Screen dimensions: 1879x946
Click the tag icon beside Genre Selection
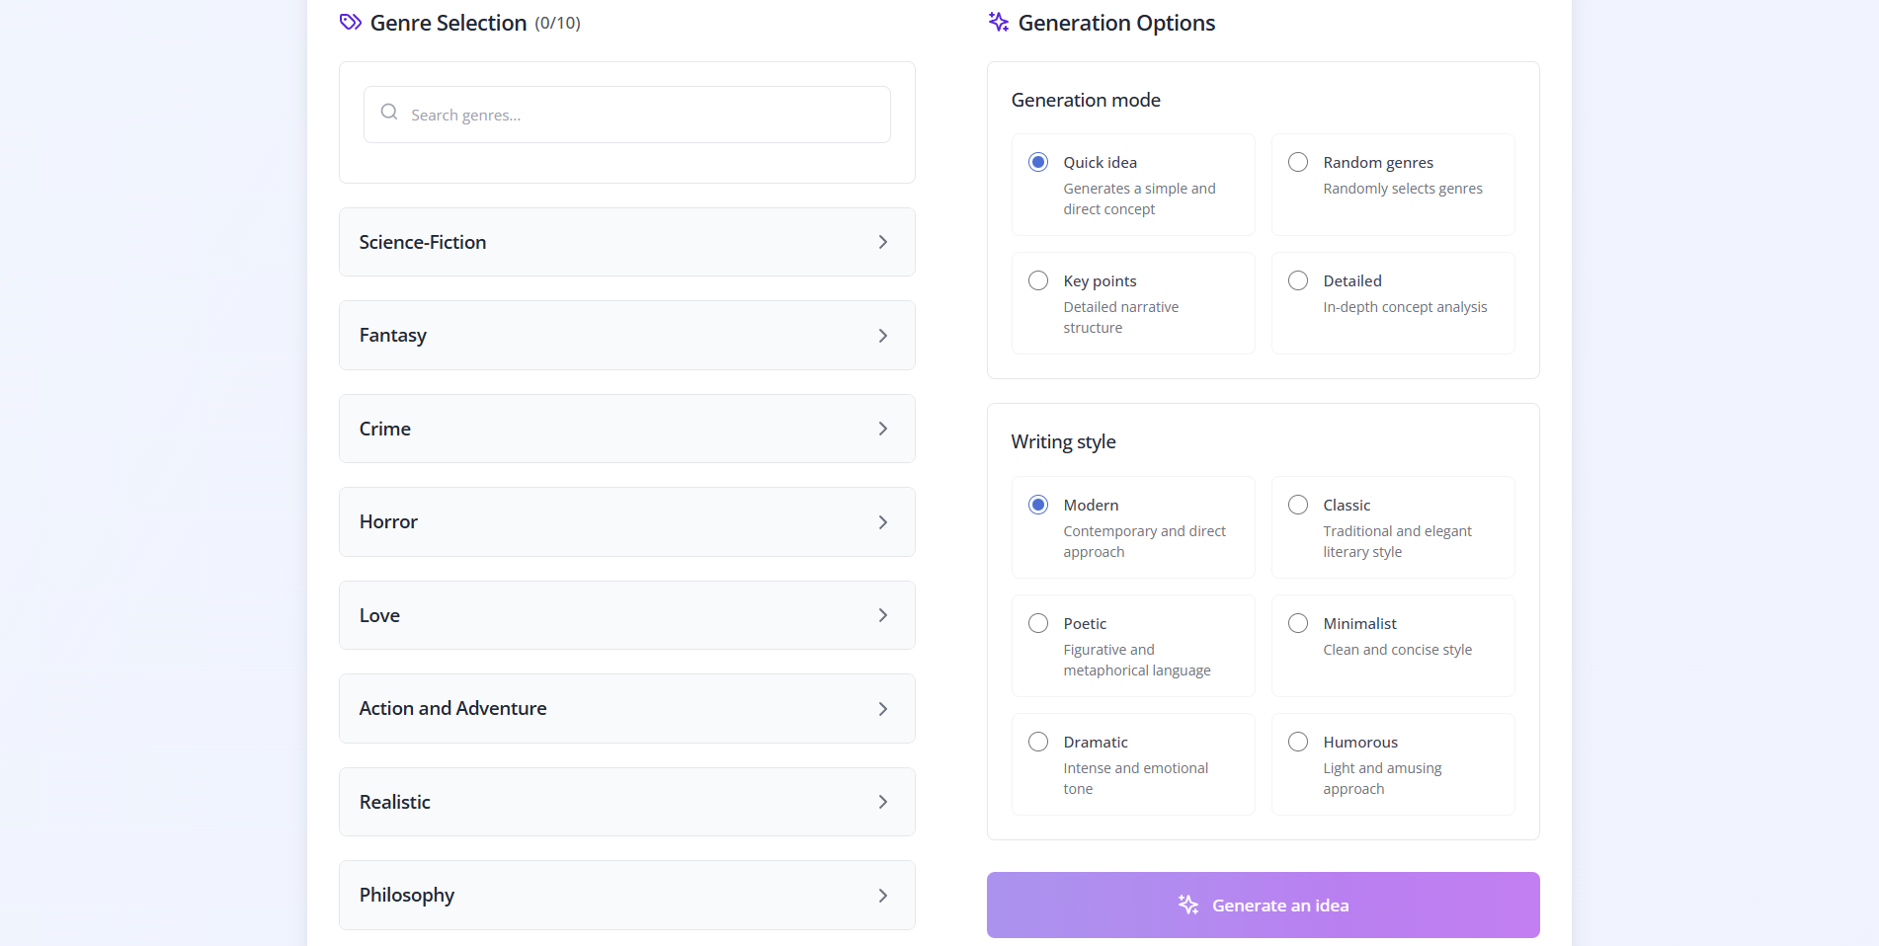click(x=350, y=22)
